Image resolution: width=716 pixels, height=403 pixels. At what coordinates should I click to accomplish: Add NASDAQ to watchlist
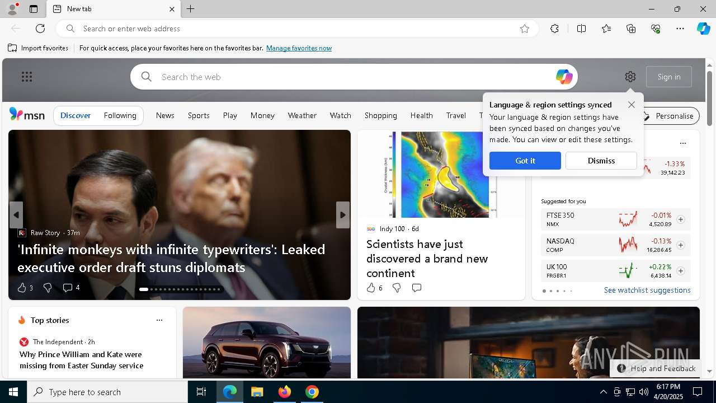681,245
